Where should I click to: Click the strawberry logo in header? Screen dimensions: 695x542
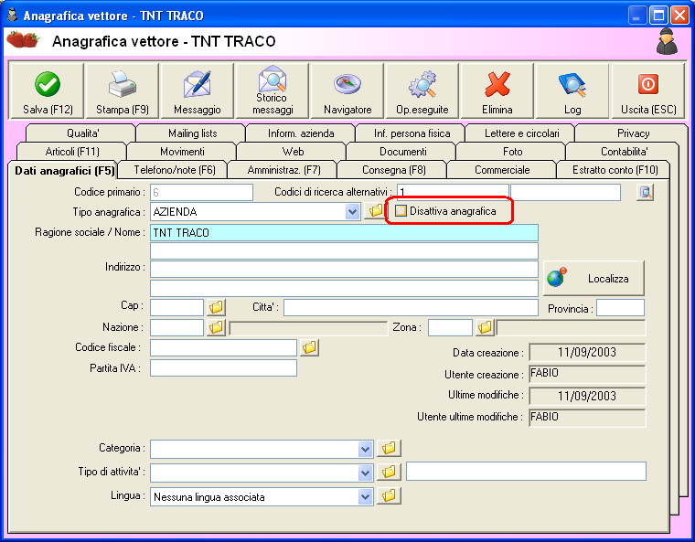[x=23, y=40]
